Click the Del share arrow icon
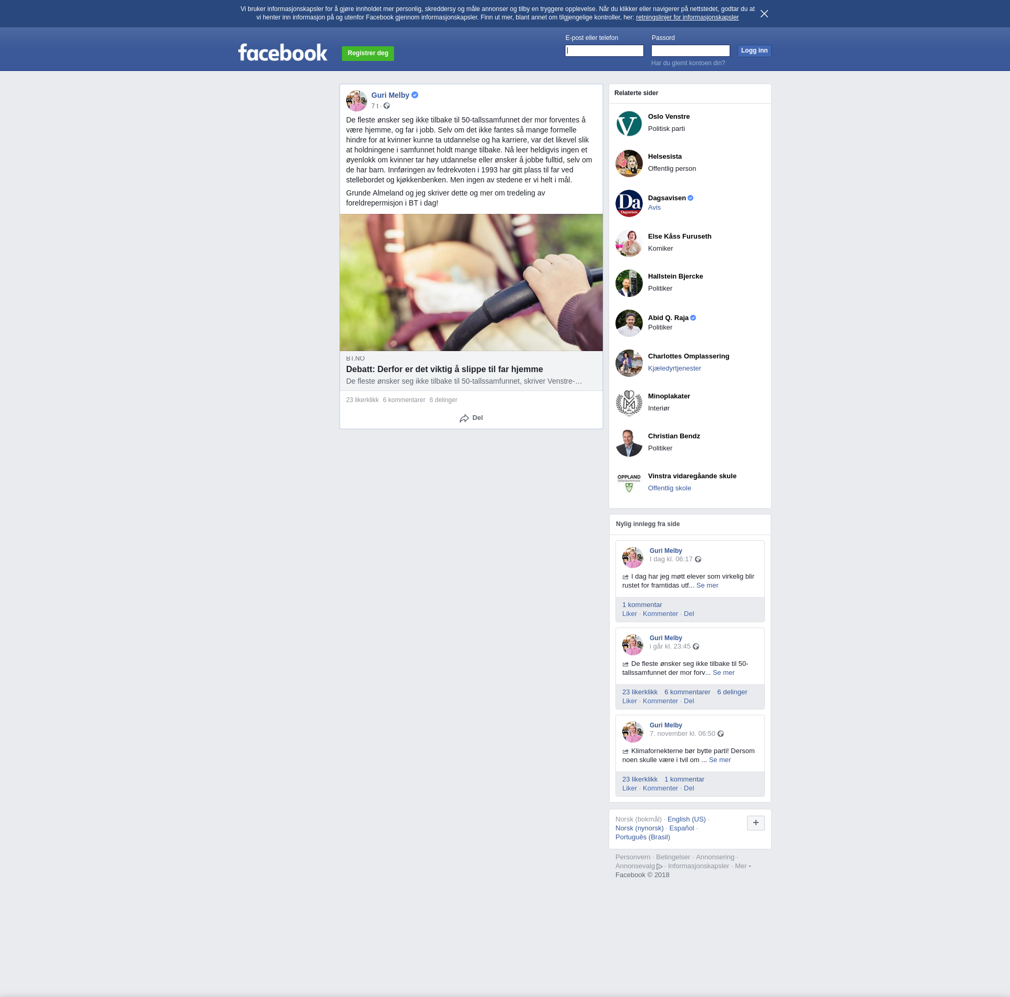The width and height of the screenshot is (1010, 997). click(464, 418)
